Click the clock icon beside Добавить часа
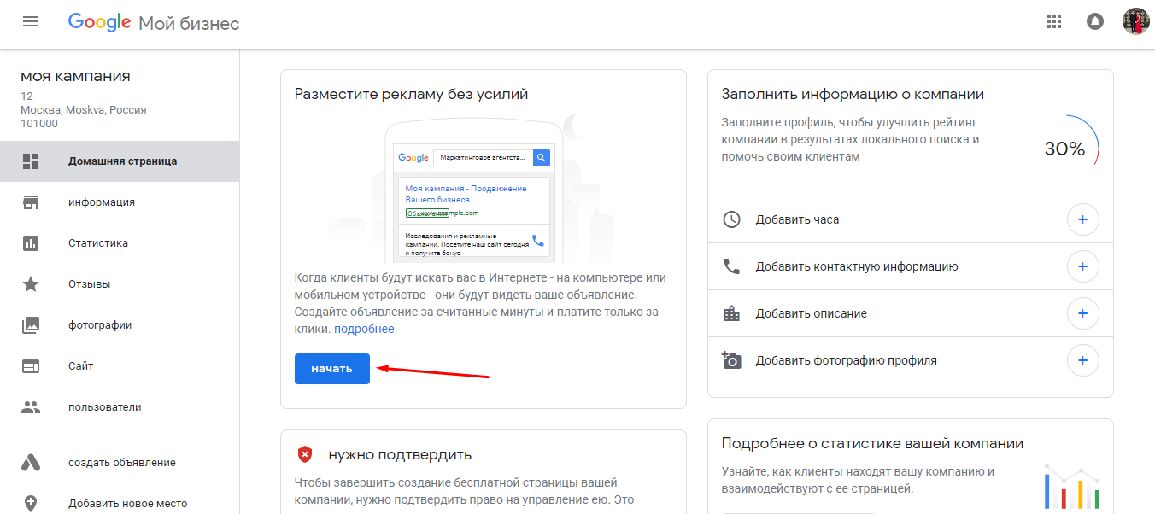This screenshot has width=1155, height=514. tap(731, 219)
